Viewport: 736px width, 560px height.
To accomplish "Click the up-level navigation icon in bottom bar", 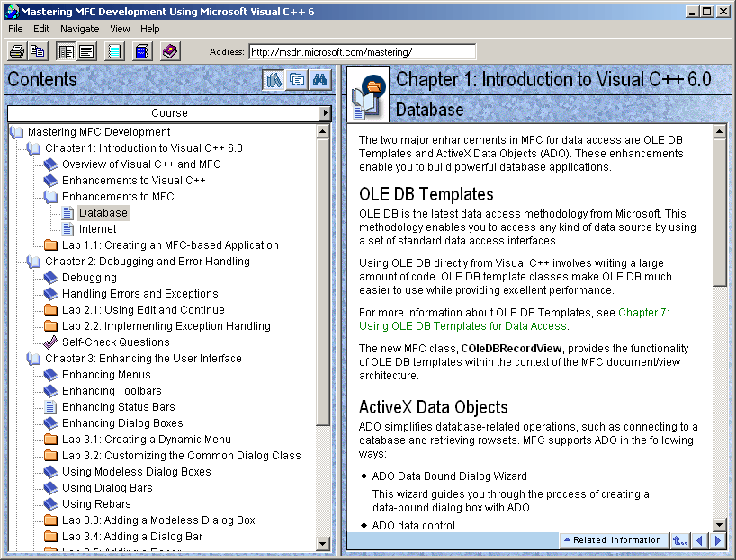I will point(680,540).
